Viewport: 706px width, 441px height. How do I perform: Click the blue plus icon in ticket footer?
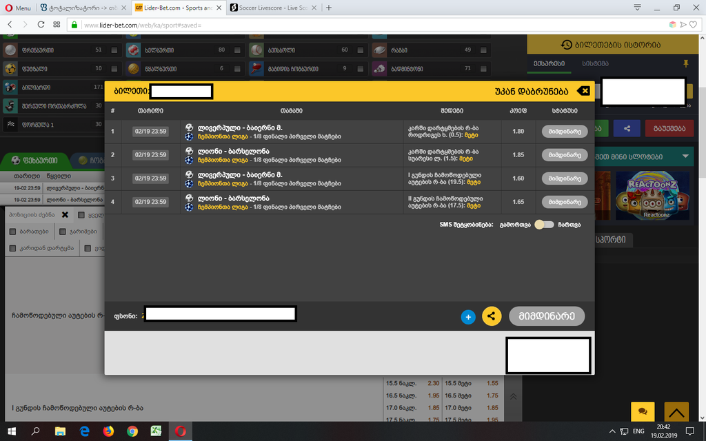468,317
